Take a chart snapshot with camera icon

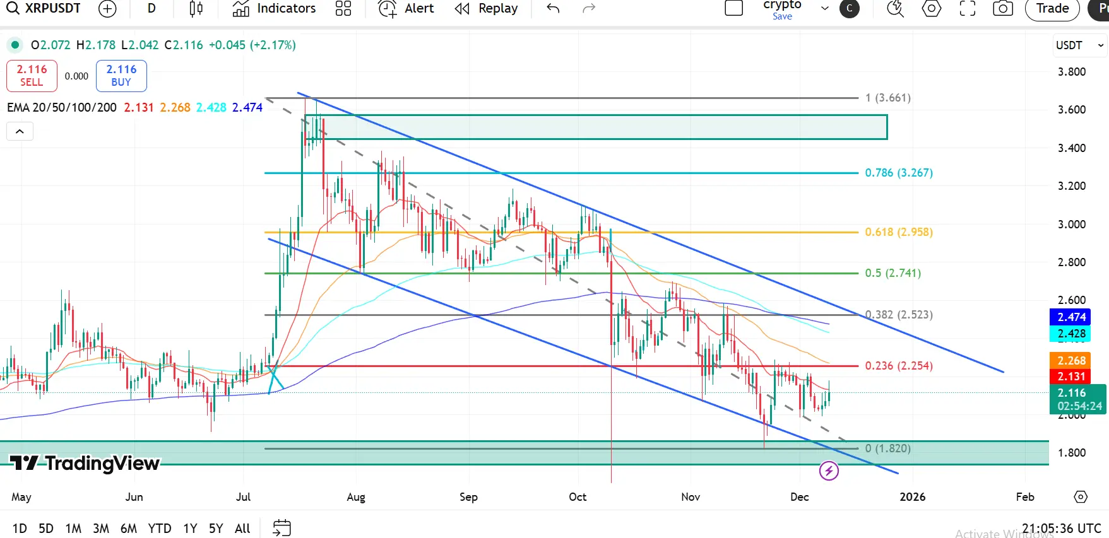[1003, 8]
